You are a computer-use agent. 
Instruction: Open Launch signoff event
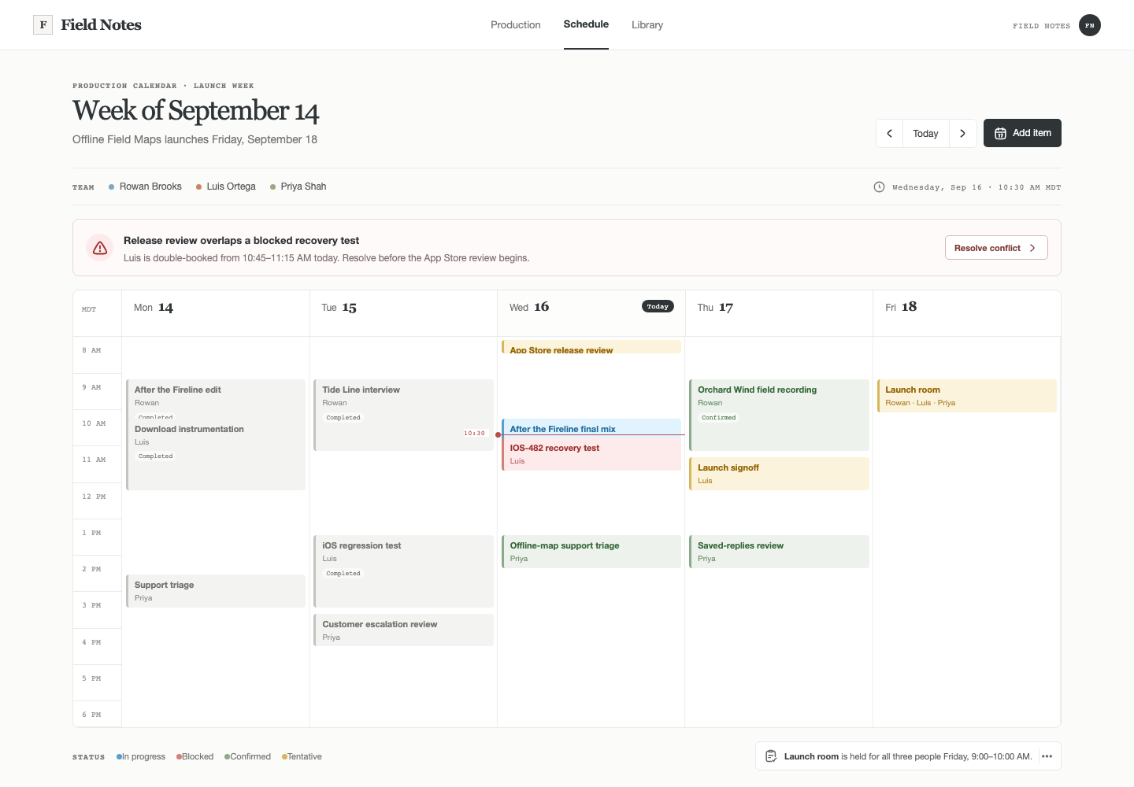pyautogui.click(x=779, y=474)
